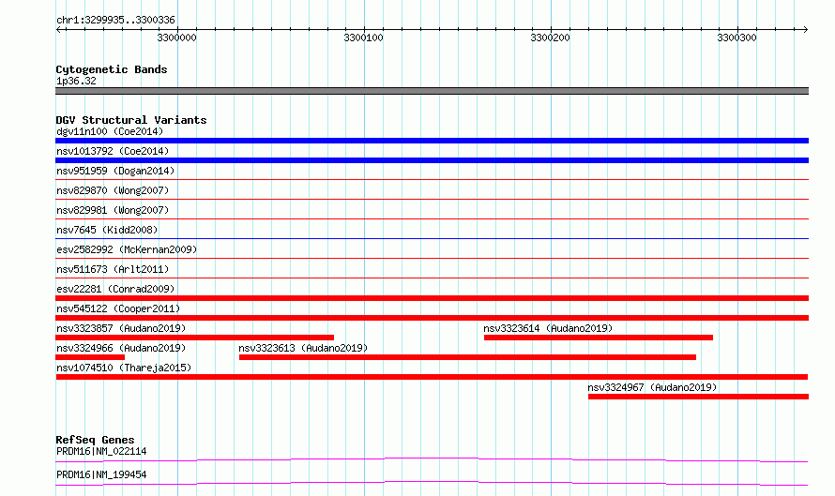Click the nsv3323614 (Audano2019) variant label
Image resolution: width=835 pixels, height=496 pixels.
point(548,328)
